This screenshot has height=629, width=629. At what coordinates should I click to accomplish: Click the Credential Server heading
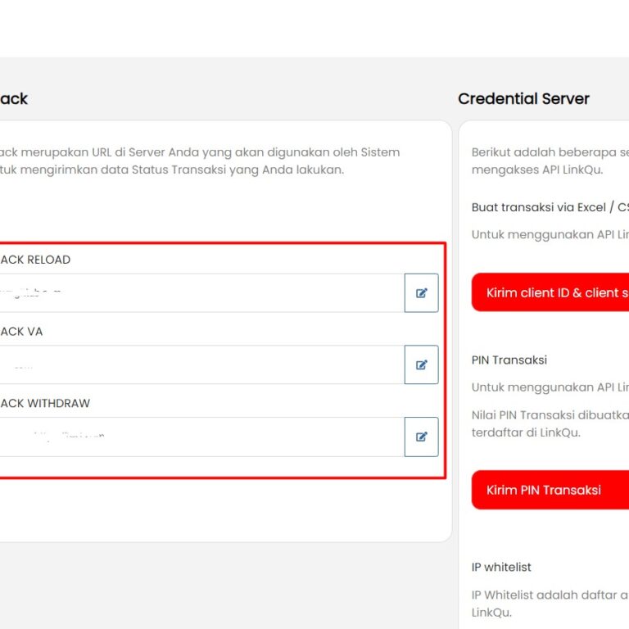point(523,99)
